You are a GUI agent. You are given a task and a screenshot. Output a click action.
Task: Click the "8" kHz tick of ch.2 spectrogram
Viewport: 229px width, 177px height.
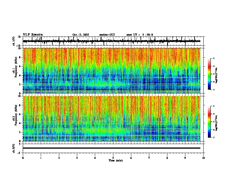click(20, 105)
